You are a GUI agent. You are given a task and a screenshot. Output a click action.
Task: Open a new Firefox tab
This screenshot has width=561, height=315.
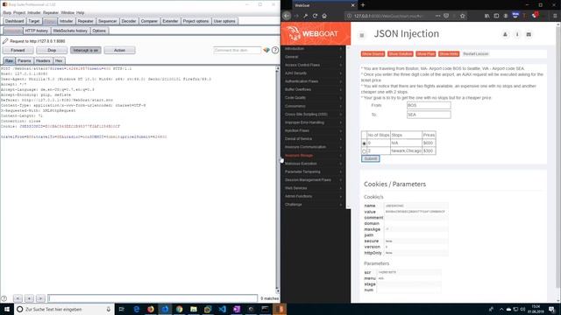coord(363,5)
